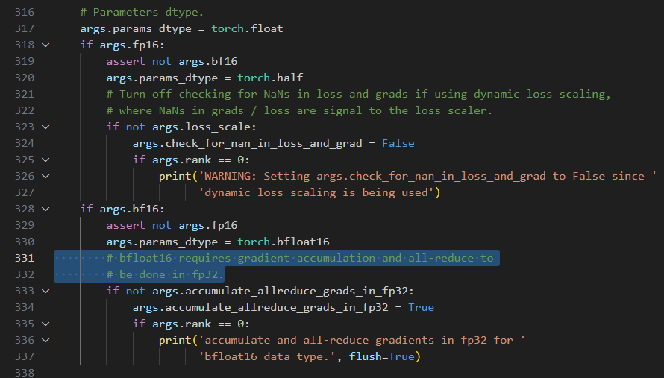Collapse the fold at line 318
Image resolution: width=664 pixels, height=378 pixels.
click(46, 45)
